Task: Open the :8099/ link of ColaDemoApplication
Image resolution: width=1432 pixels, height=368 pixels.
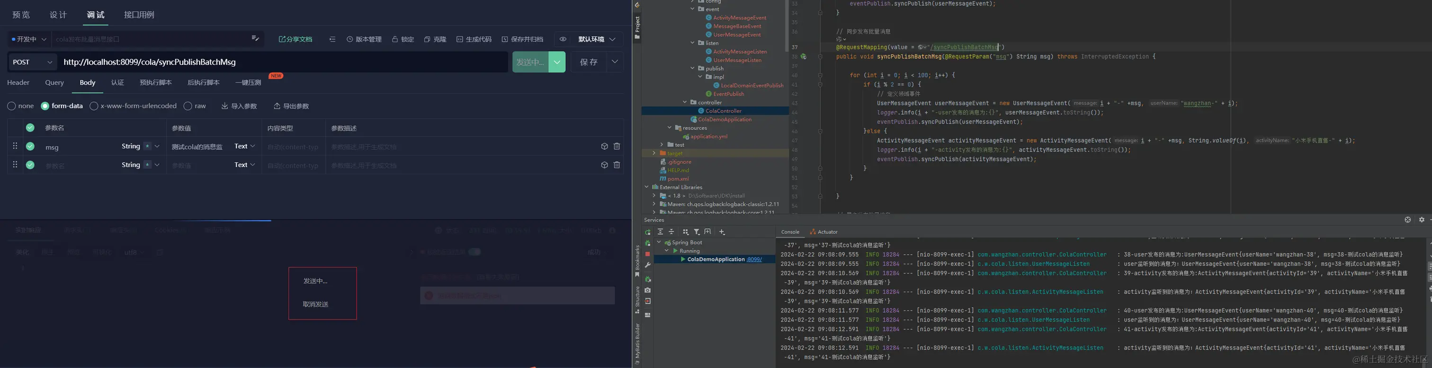Action: (x=754, y=259)
